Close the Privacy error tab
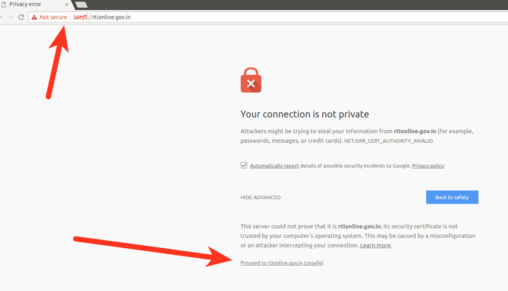This screenshot has width=508, height=291. point(66,5)
